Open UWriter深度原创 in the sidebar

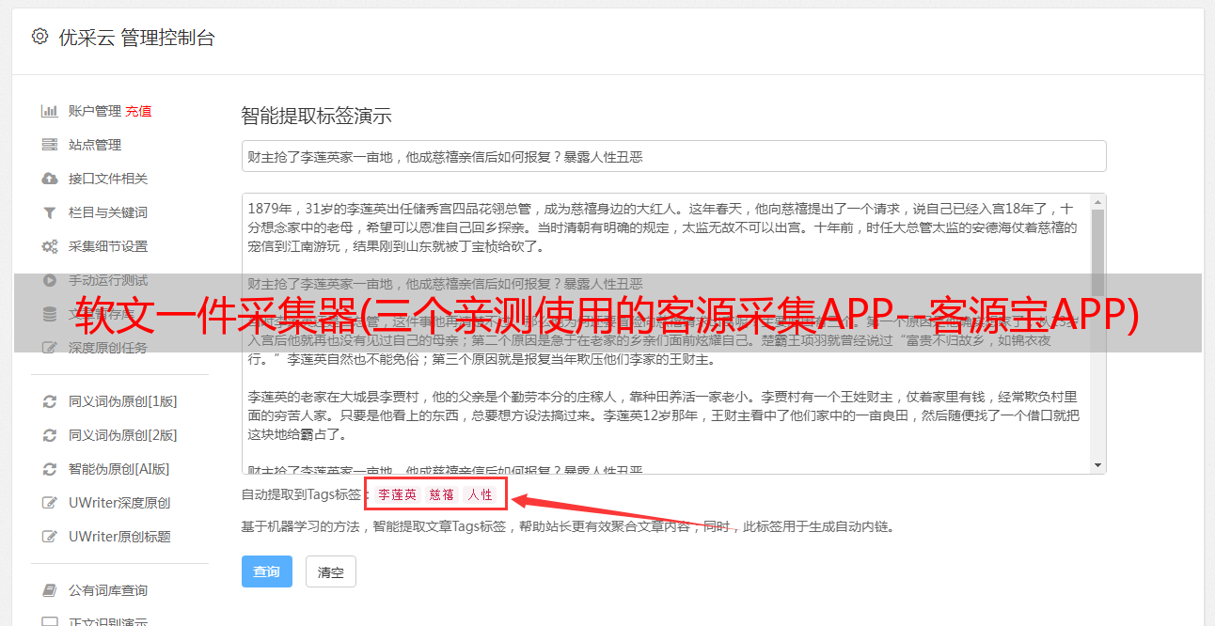click(119, 503)
